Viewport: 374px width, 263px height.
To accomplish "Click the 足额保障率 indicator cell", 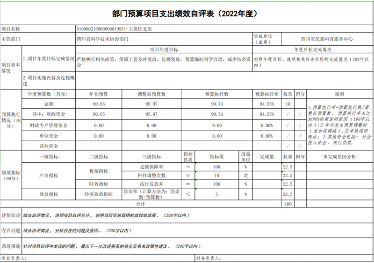I will click(x=151, y=167).
